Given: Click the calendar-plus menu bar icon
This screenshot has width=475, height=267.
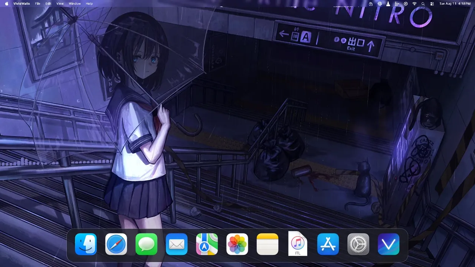Looking at the screenshot, I should (371, 3).
